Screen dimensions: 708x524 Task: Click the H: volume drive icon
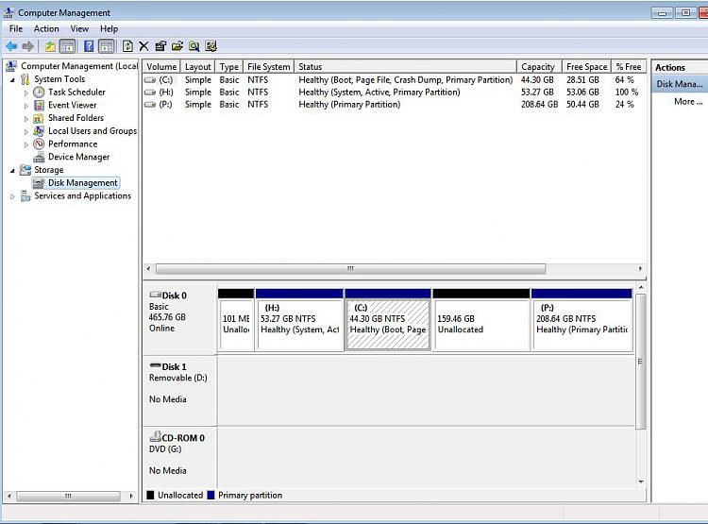150,93
